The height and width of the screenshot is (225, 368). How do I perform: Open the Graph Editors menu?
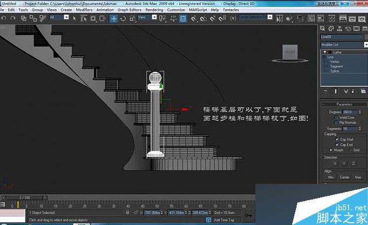pyautogui.click(x=129, y=10)
